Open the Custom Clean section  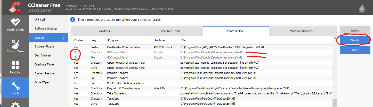tap(15, 46)
